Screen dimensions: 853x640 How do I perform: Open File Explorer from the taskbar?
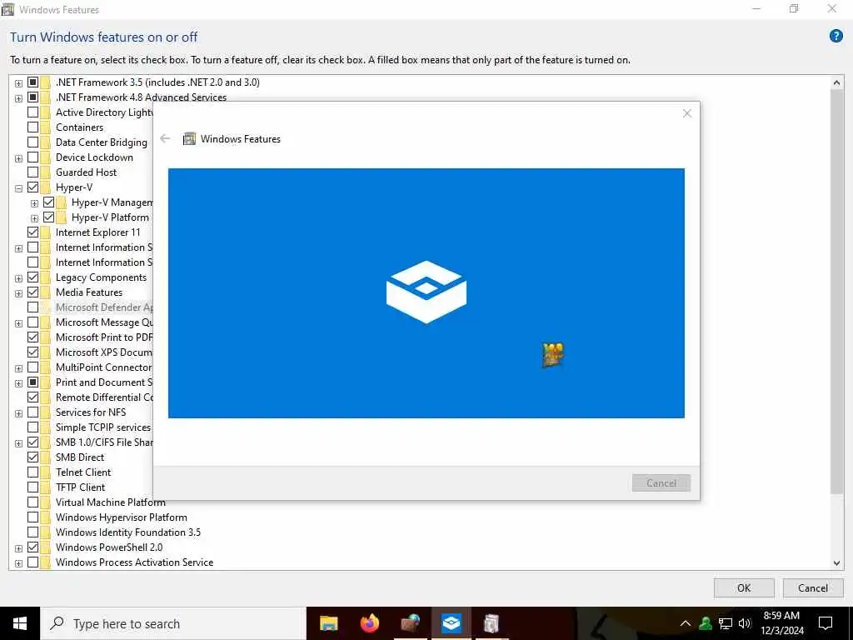pos(328,623)
